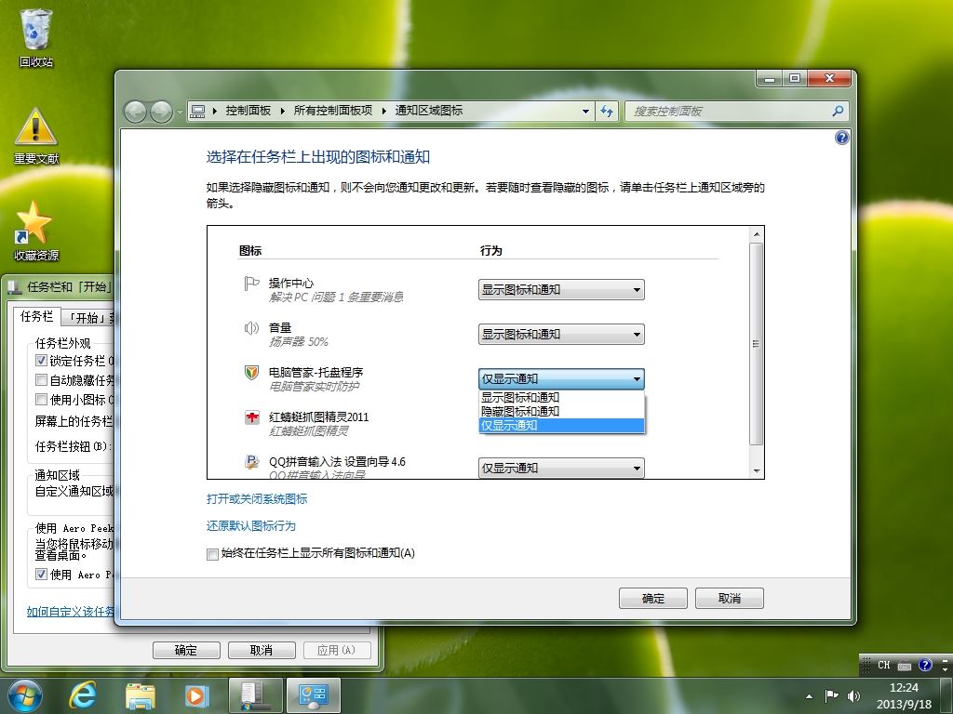Click the 操作中心 flag icon in list
The width and height of the screenshot is (953, 714).
tap(251, 284)
